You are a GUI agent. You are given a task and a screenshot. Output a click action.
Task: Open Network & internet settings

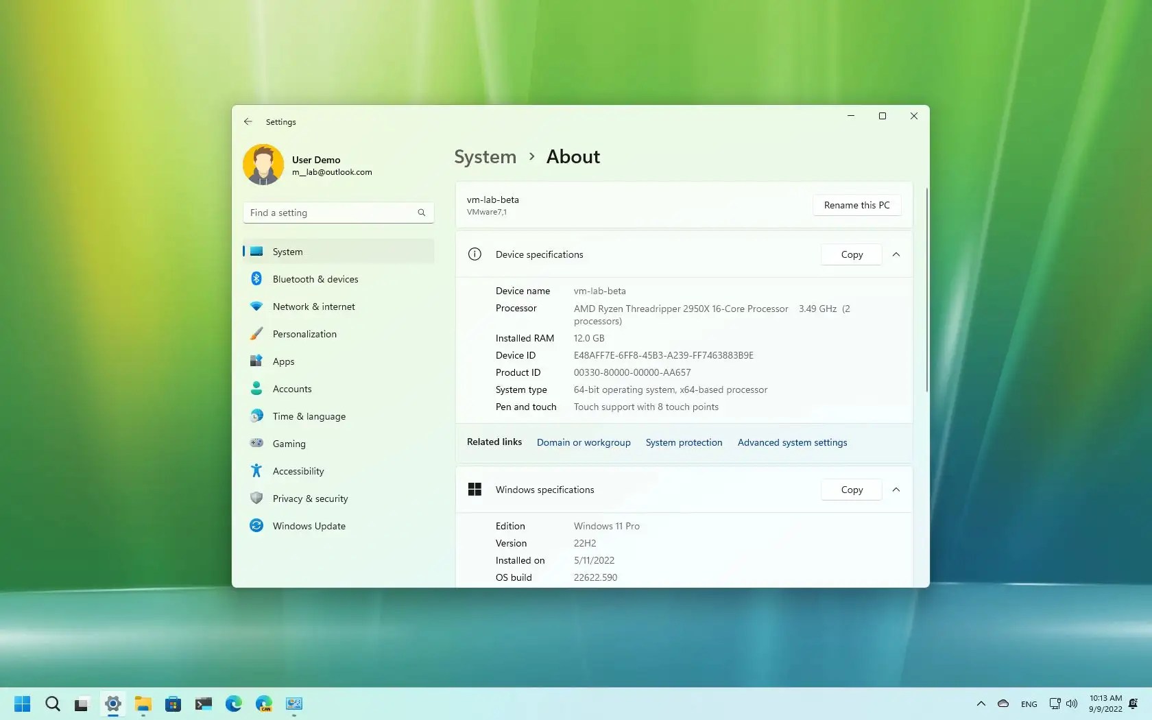click(x=313, y=307)
